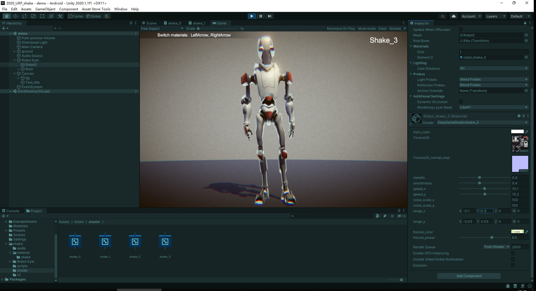Open the Cast Shadows dropdown
The width and height of the screenshot is (536, 291).
pos(493,68)
